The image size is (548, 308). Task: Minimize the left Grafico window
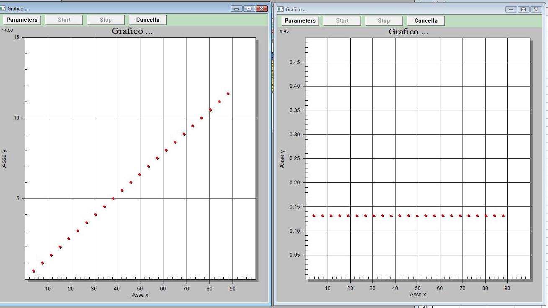[x=237, y=8]
